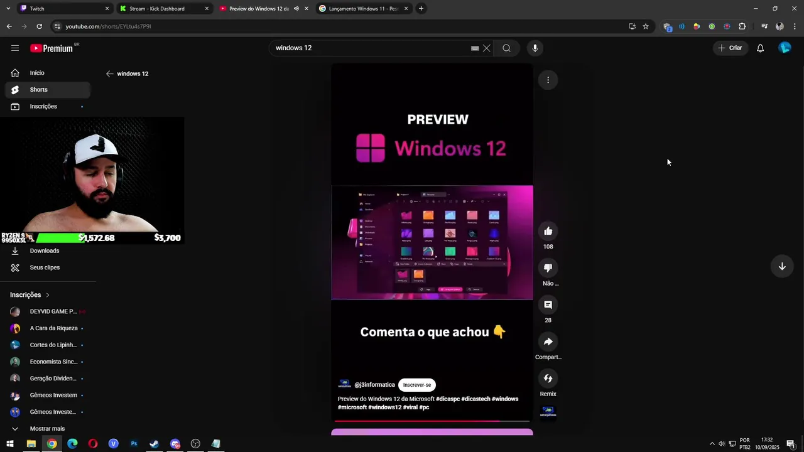Image resolution: width=804 pixels, height=452 pixels.
Task: Open the YouTube hamburger guide menu
Action: tap(15, 48)
